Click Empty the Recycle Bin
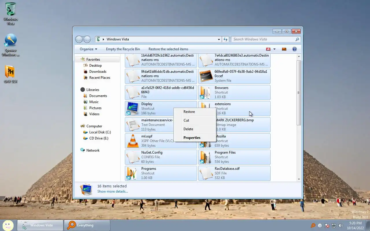 123,49
